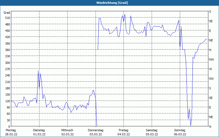Select the '480' y-axis value
The image size is (219, 137).
coord(8,24)
